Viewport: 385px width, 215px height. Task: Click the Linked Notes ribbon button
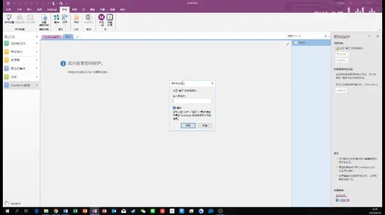(x=89, y=19)
